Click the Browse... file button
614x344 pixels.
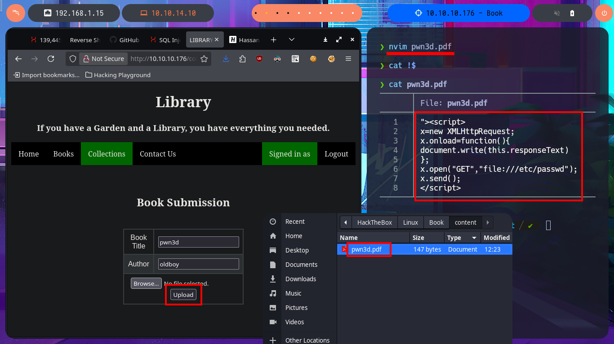pyautogui.click(x=146, y=283)
